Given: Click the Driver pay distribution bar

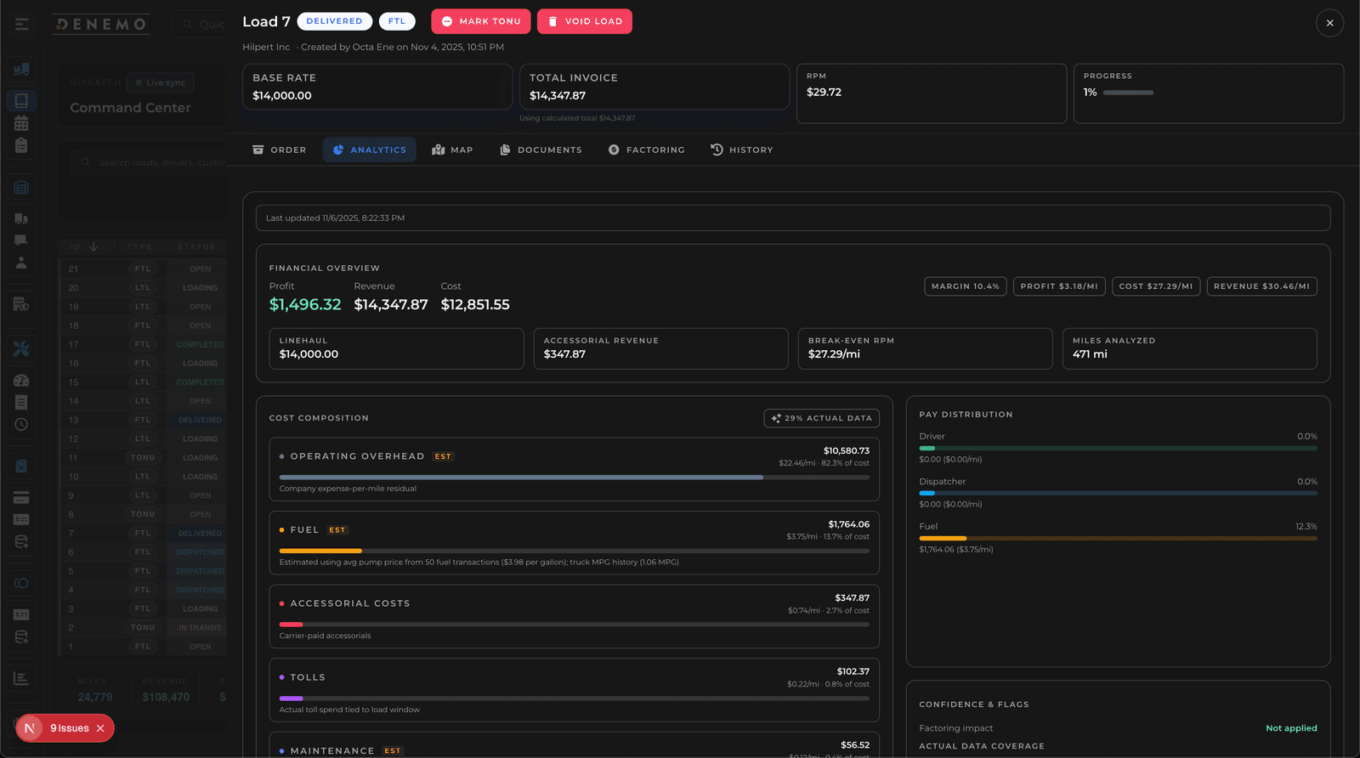Looking at the screenshot, I should [x=1118, y=448].
